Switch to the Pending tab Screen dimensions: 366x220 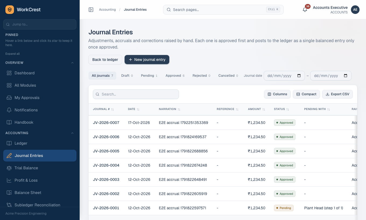click(149, 76)
